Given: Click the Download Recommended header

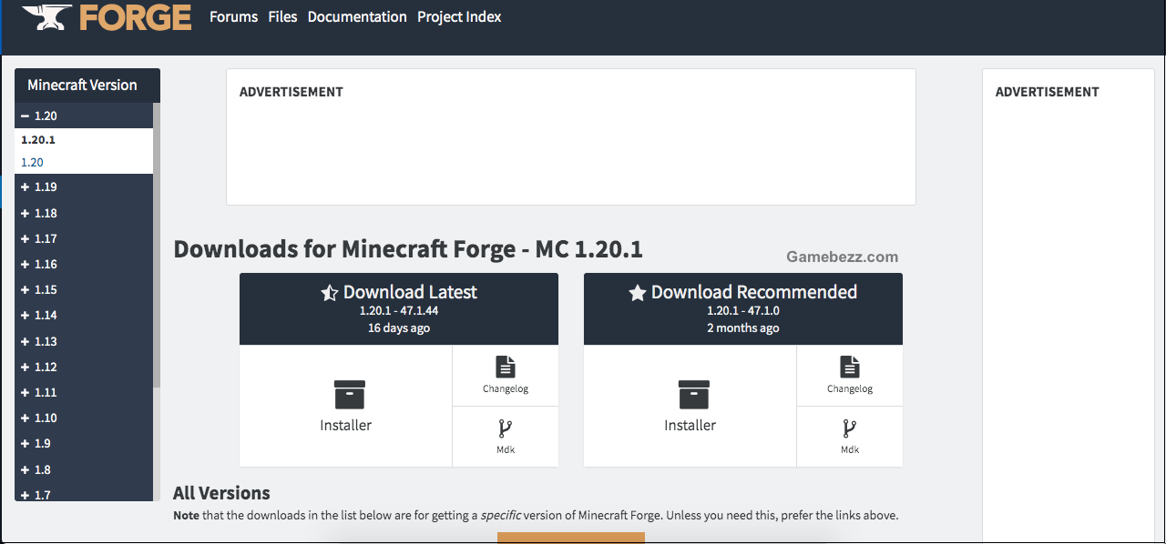Looking at the screenshot, I should (x=743, y=309).
